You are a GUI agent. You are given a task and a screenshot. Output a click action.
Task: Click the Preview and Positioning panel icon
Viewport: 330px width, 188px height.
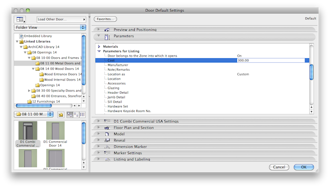107,30
